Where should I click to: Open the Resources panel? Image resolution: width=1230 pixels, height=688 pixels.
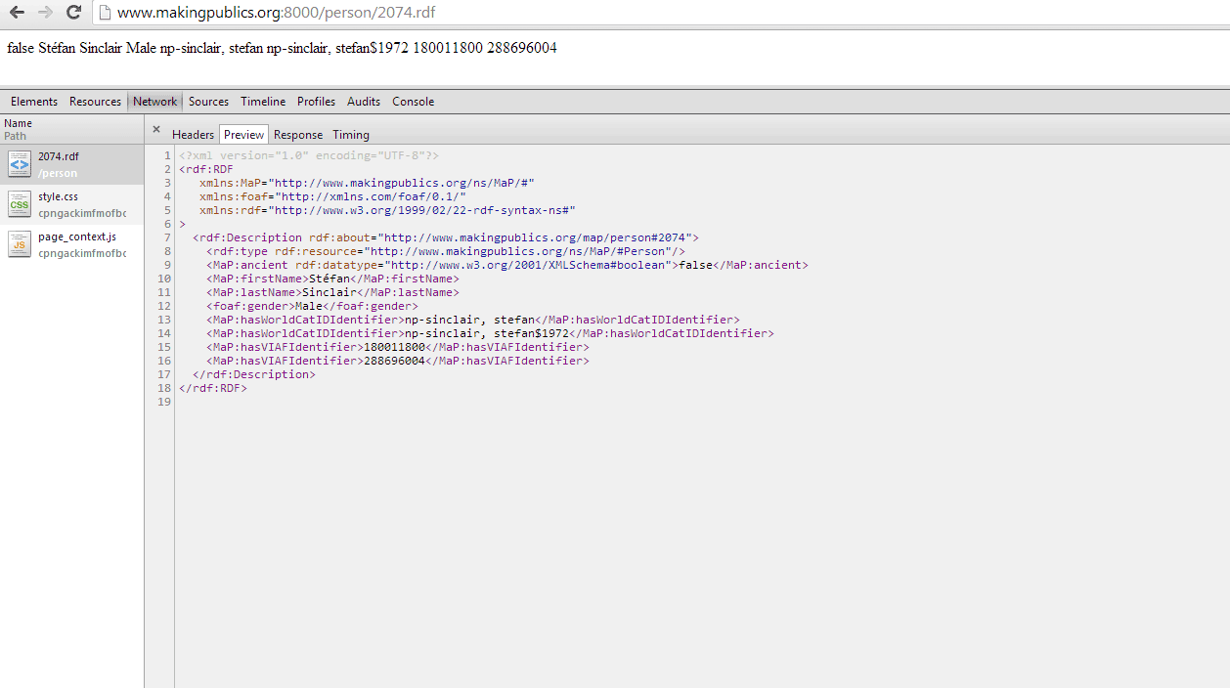(95, 102)
